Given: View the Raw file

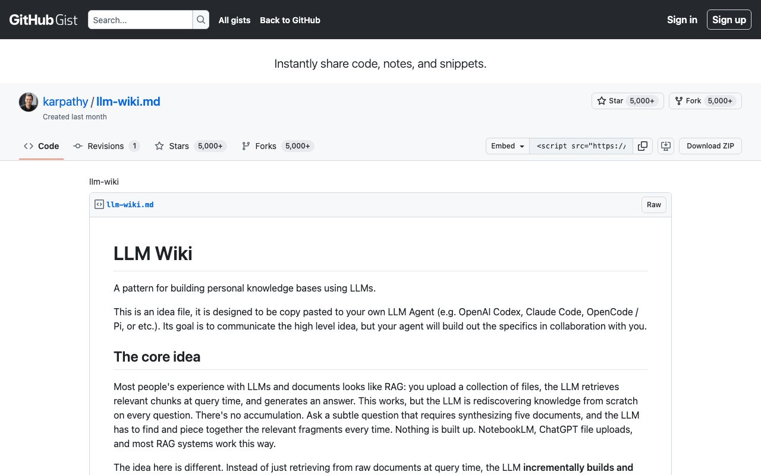Looking at the screenshot, I should tap(654, 205).
